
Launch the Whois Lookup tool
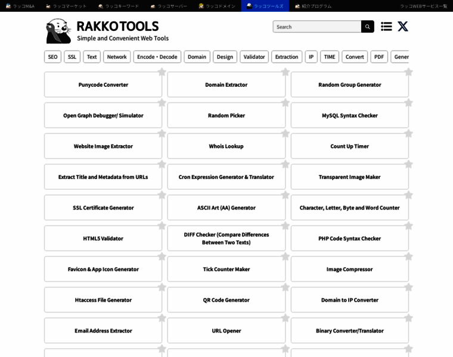click(226, 146)
